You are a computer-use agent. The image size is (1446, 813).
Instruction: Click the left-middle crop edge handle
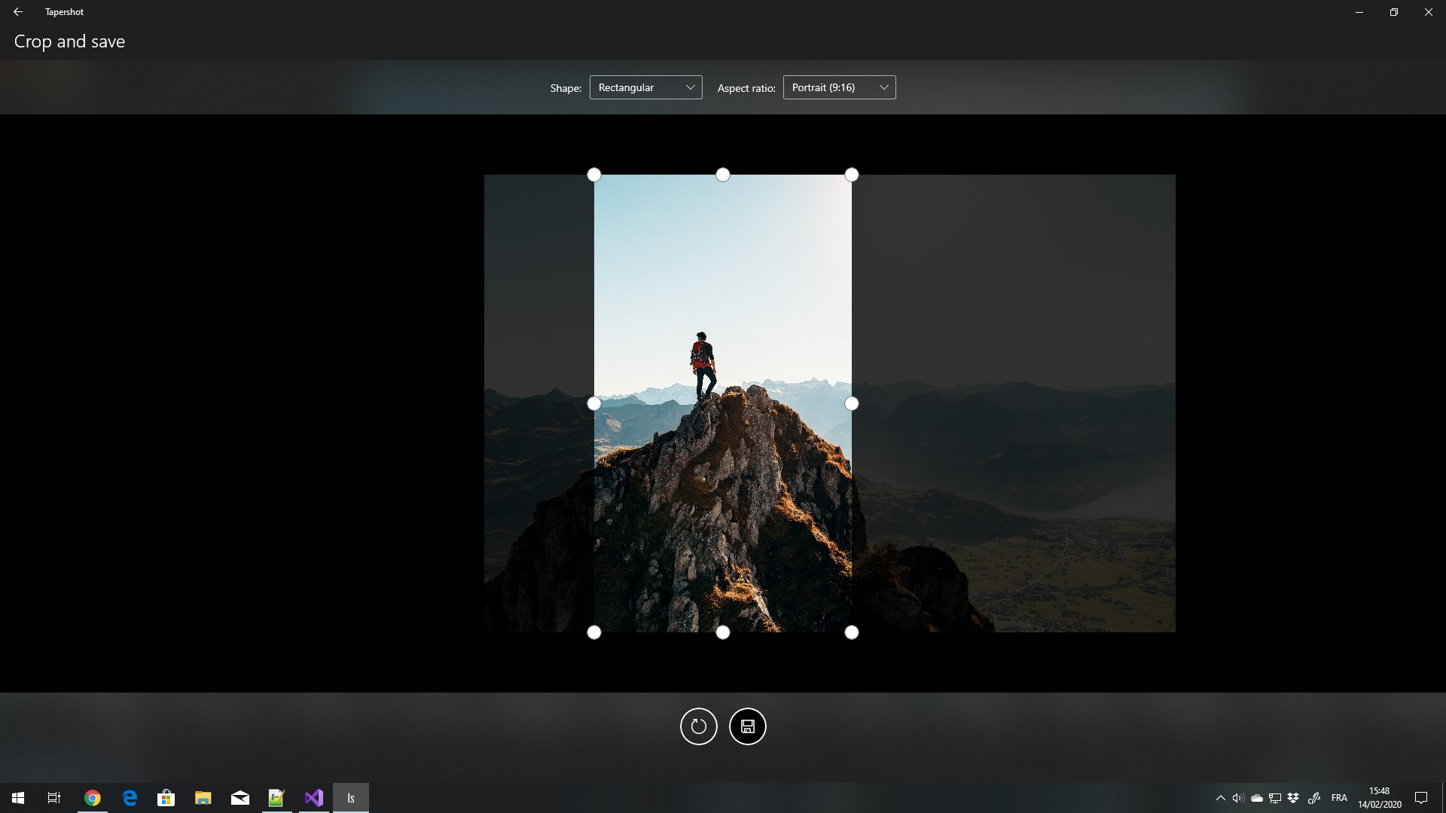(x=594, y=403)
